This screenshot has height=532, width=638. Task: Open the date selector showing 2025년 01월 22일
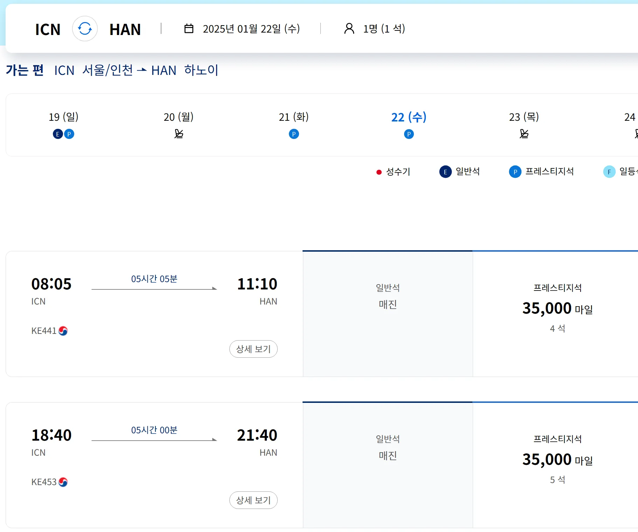tap(251, 29)
